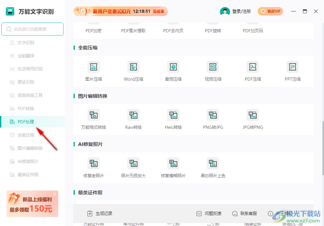Click the 万能文字识别 app logo
Screen dimensions: 324x226
(x=10, y=11)
